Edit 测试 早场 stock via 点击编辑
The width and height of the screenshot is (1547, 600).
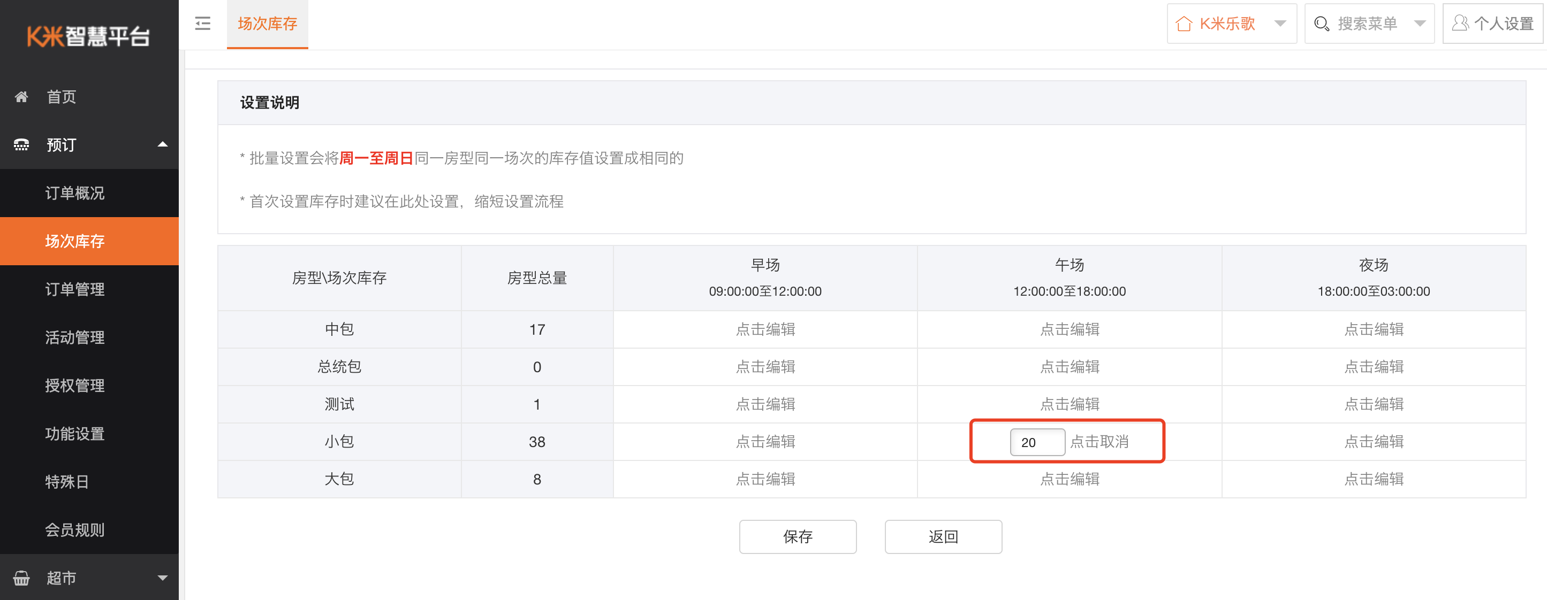[765, 404]
